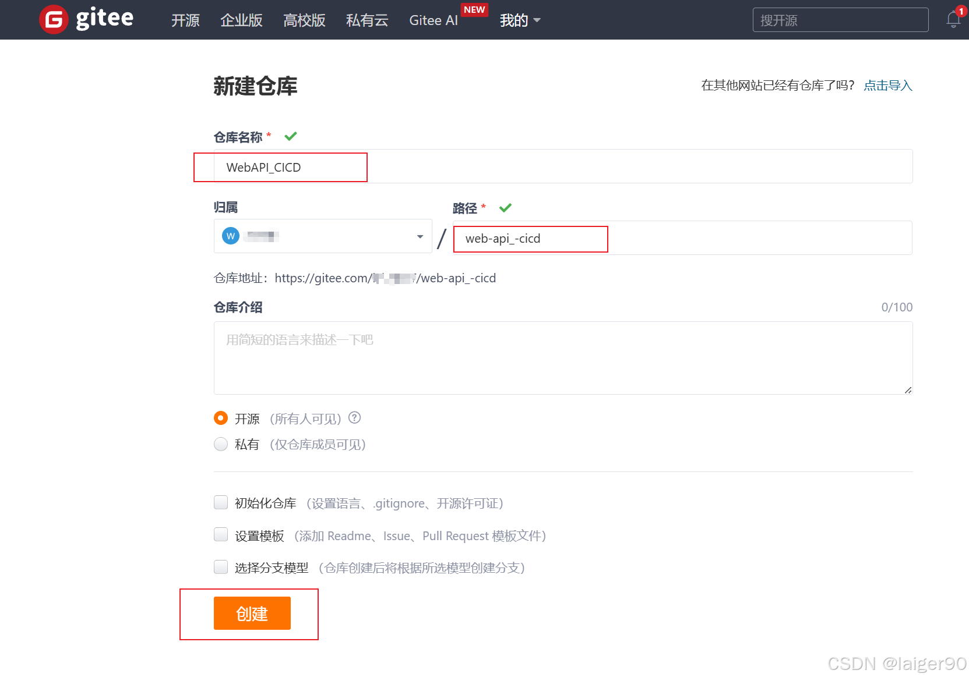Enable the 设置模板 checkbox
This screenshot has width=969, height=681.
[x=221, y=534]
